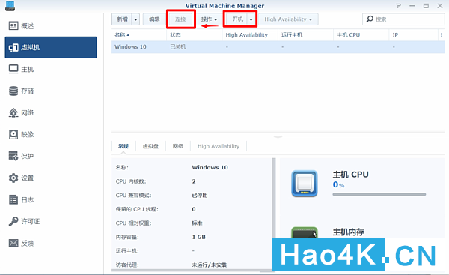
Task: Click the 主机 CPU usage progress bar
Action: pos(379,194)
